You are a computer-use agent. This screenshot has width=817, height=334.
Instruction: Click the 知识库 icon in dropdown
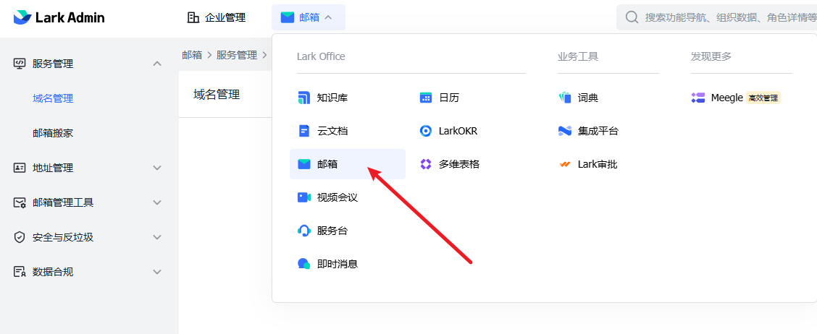tap(303, 98)
